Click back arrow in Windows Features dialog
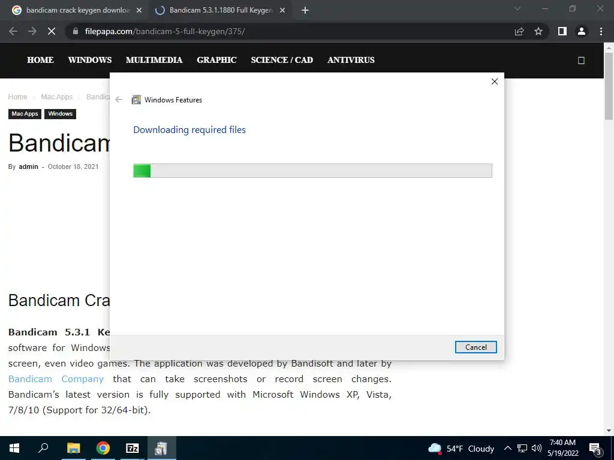The width and height of the screenshot is (614, 460). coord(119,100)
